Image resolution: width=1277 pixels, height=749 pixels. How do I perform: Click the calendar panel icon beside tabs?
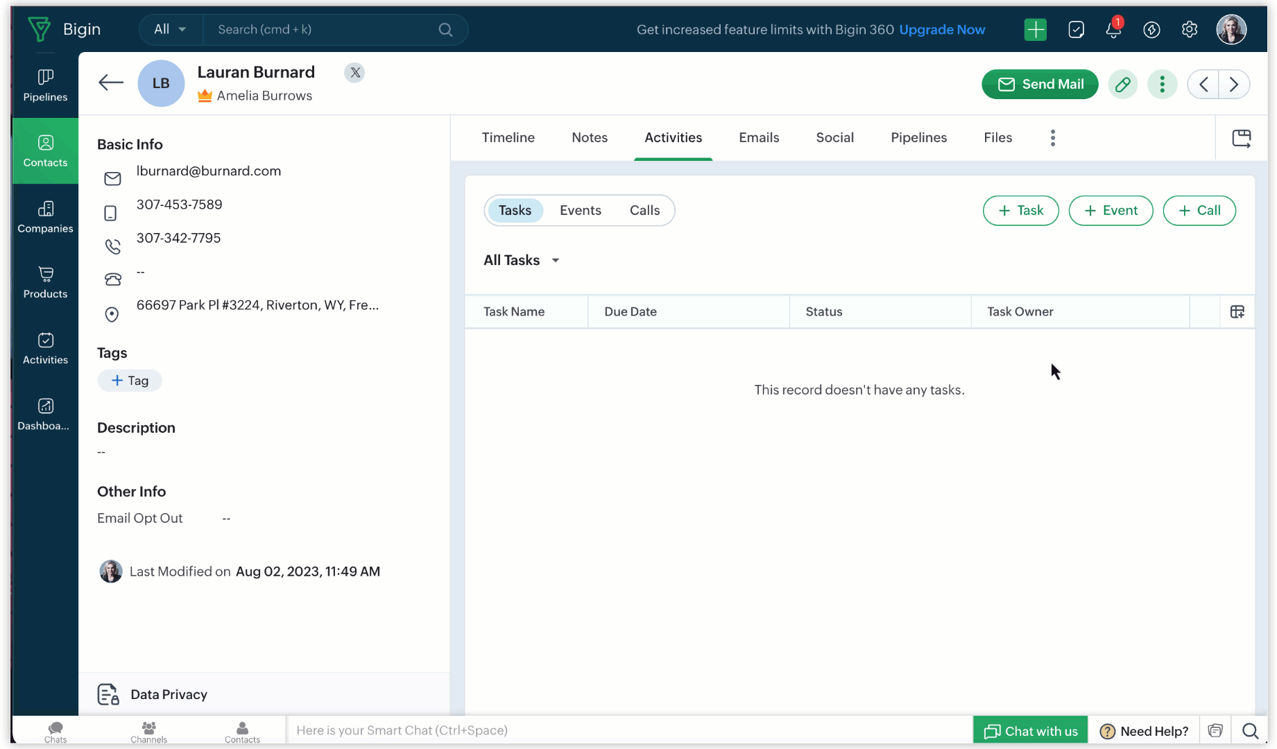tap(1241, 138)
